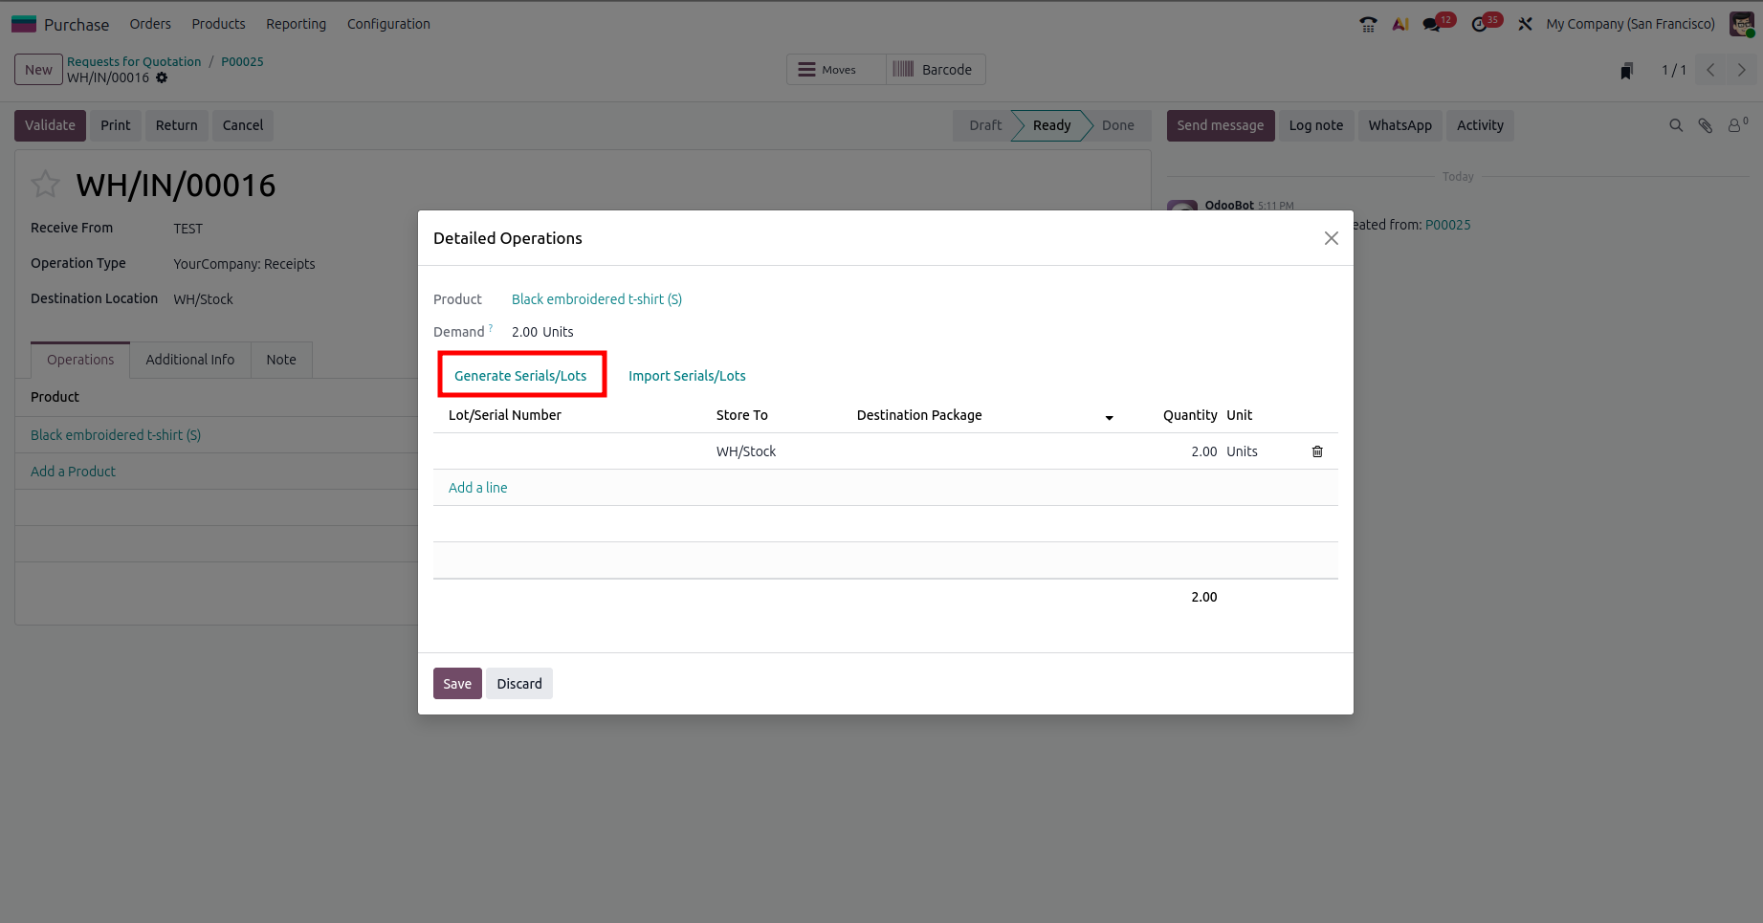
Task: Open the Configuration menu
Action: (388, 24)
